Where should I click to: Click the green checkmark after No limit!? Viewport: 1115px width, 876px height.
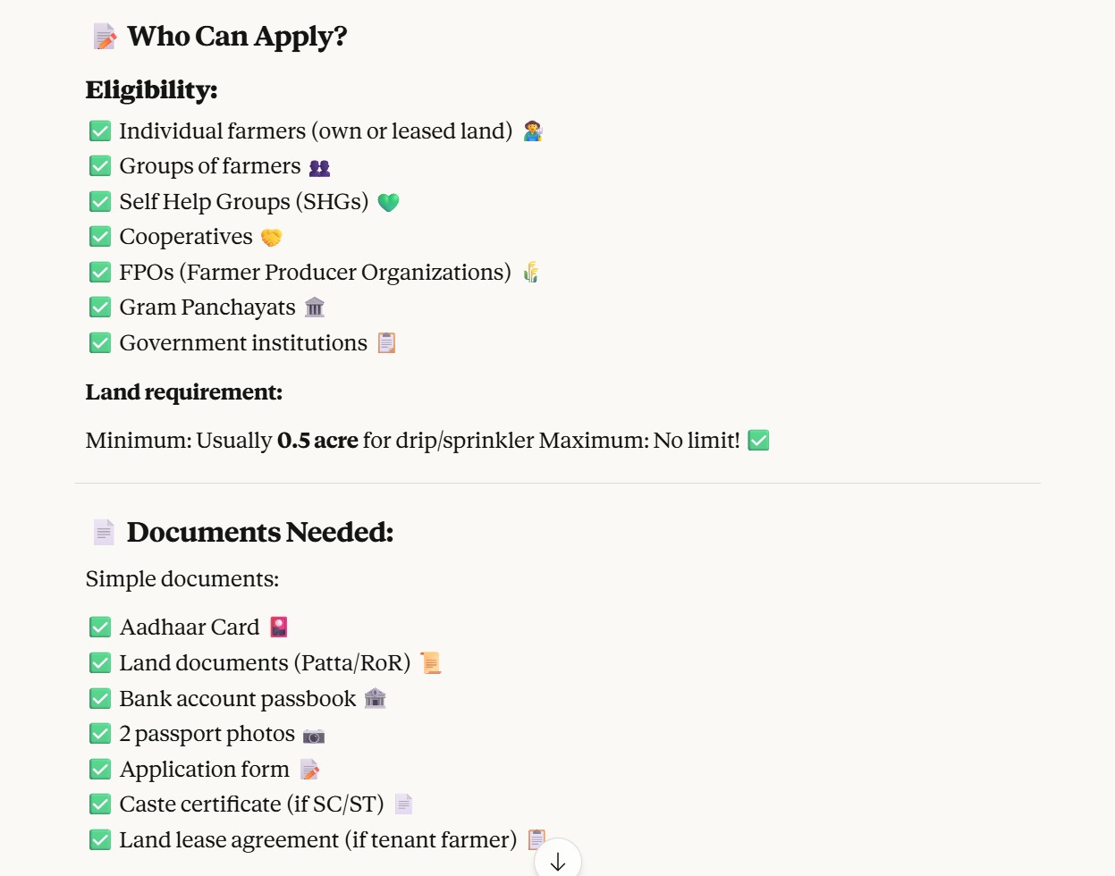(758, 441)
